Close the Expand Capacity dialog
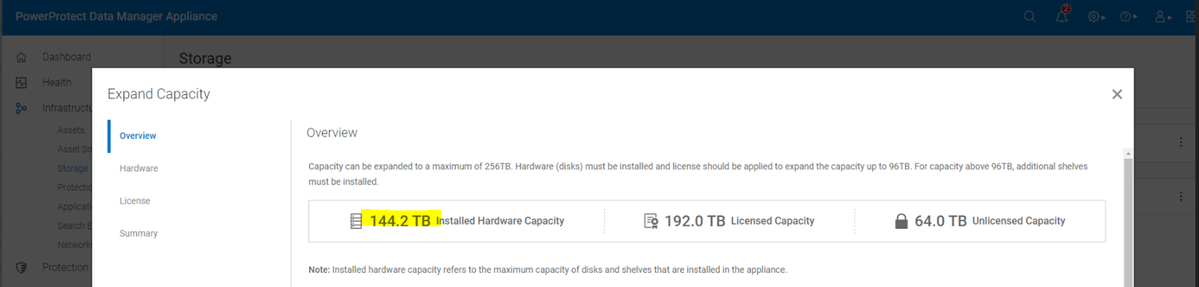Image resolution: width=1199 pixels, height=287 pixels. pos(1116,94)
